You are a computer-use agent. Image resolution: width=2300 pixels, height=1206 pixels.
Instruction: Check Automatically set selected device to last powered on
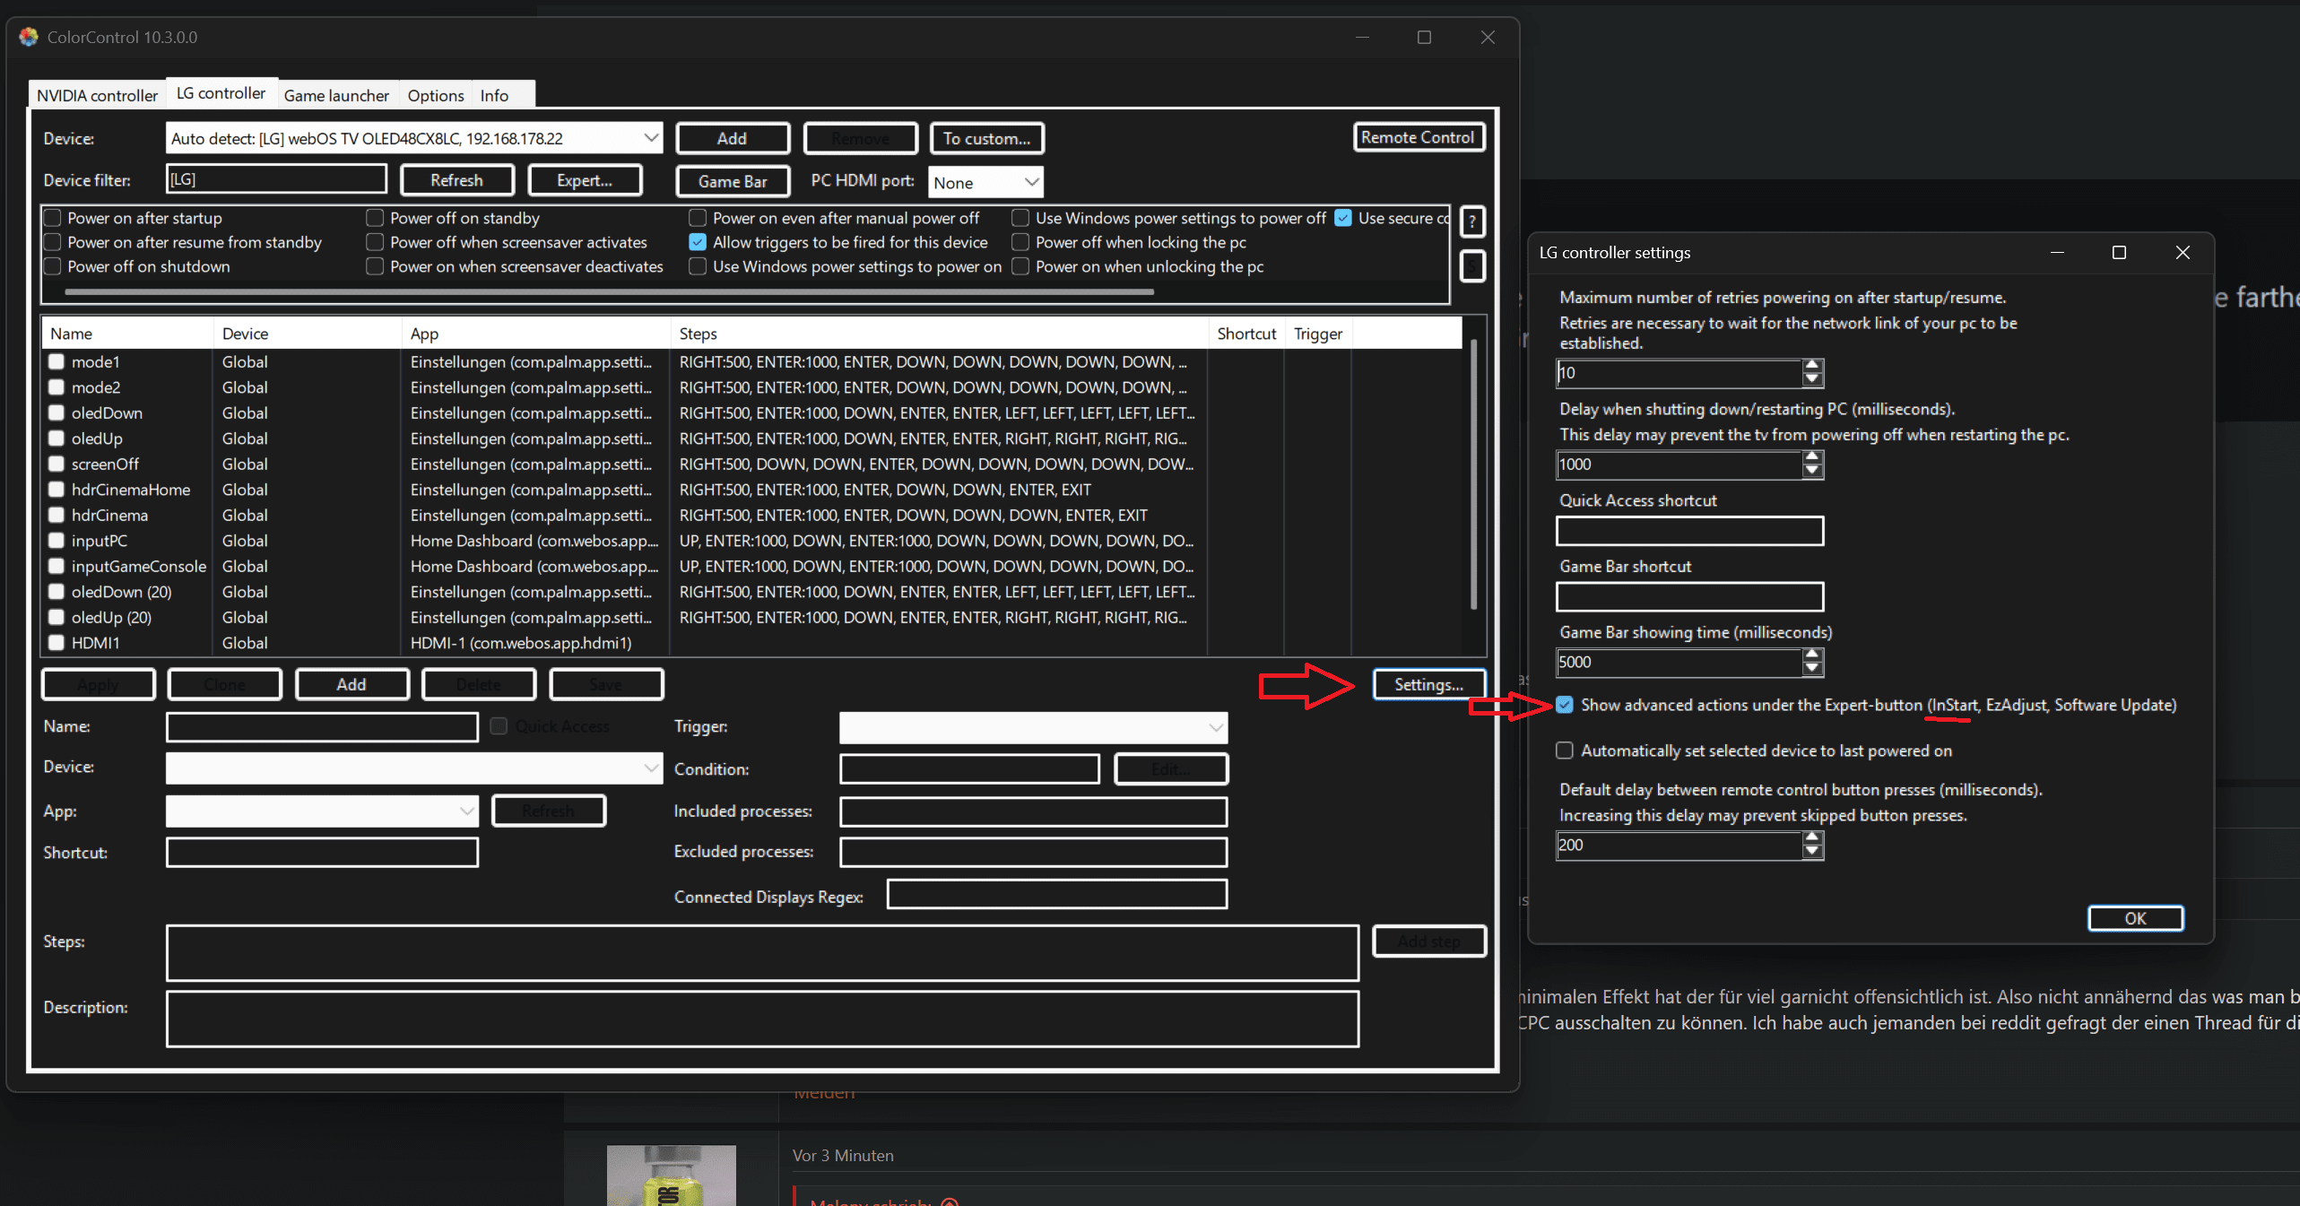click(x=1565, y=750)
